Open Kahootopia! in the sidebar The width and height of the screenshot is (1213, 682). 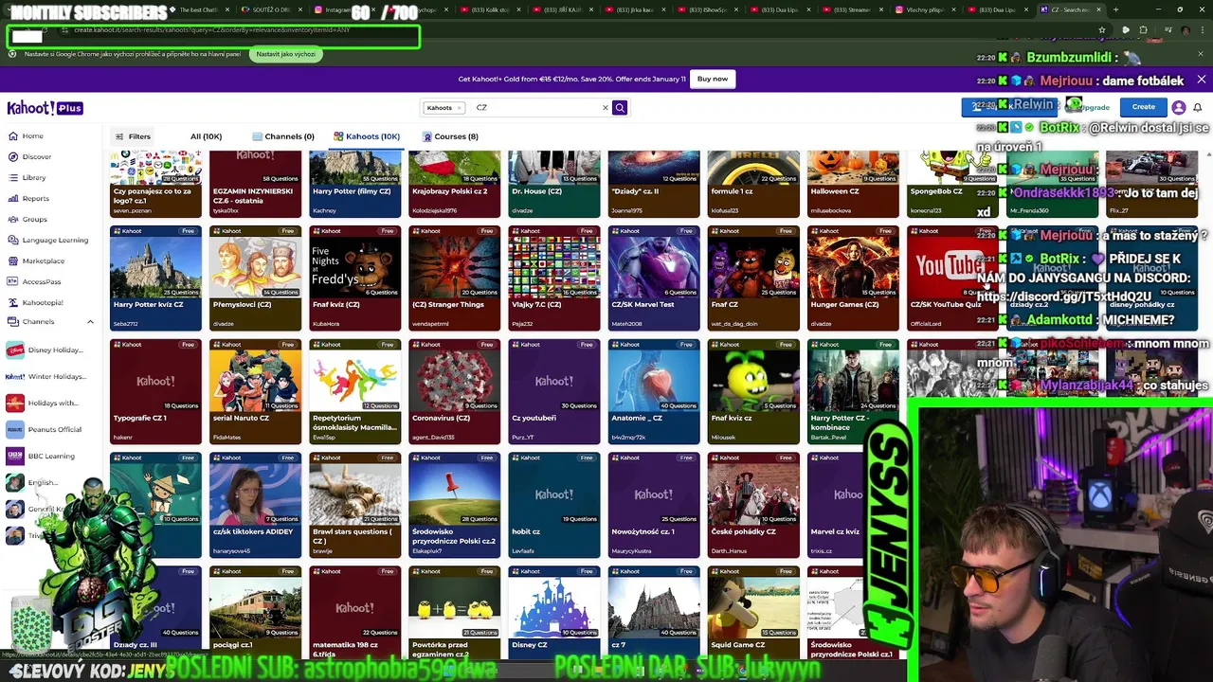click(35, 302)
